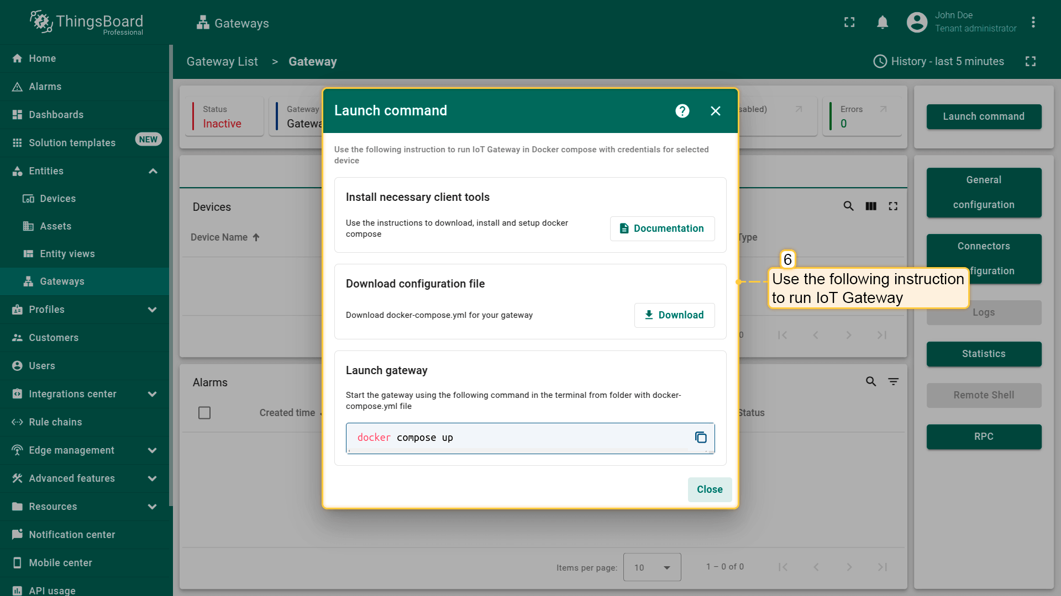Image resolution: width=1061 pixels, height=596 pixels.
Task: Select all alarms checkbox
Action: (204, 413)
